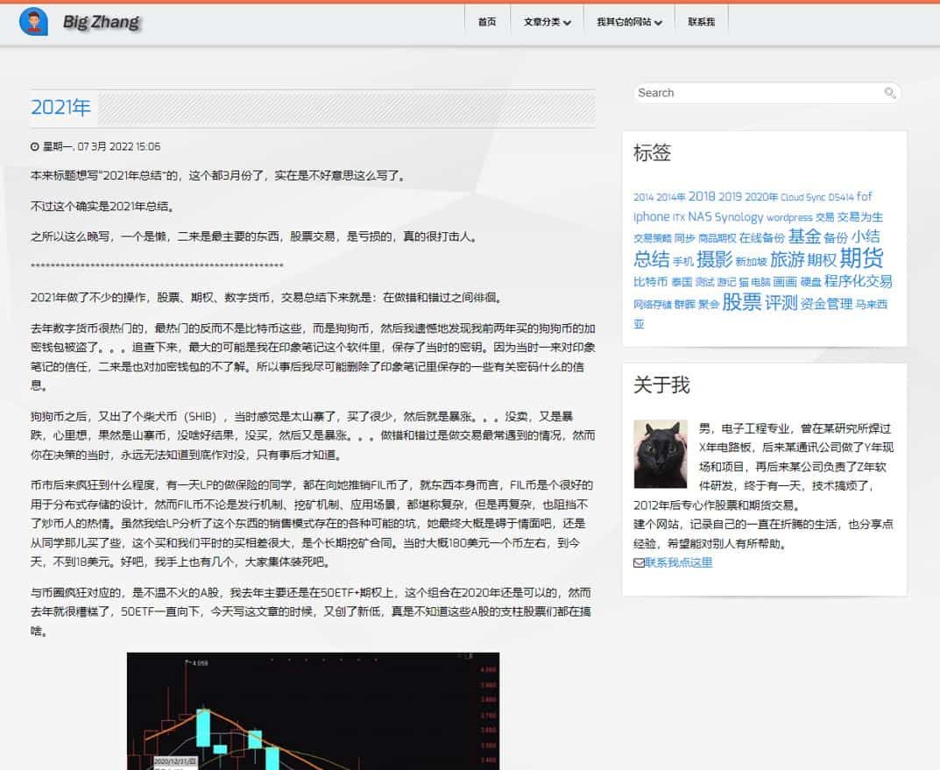Image resolution: width=940 pixels, height=770 pixels.
Task: Expand the 我其它的网站 dropdown menu
Action: (629, 22)
